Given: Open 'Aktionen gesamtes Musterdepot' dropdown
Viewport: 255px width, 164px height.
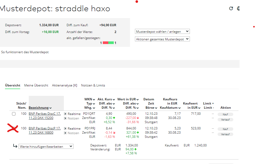Looking at the screenshot, I should click(x=162, y=39).
